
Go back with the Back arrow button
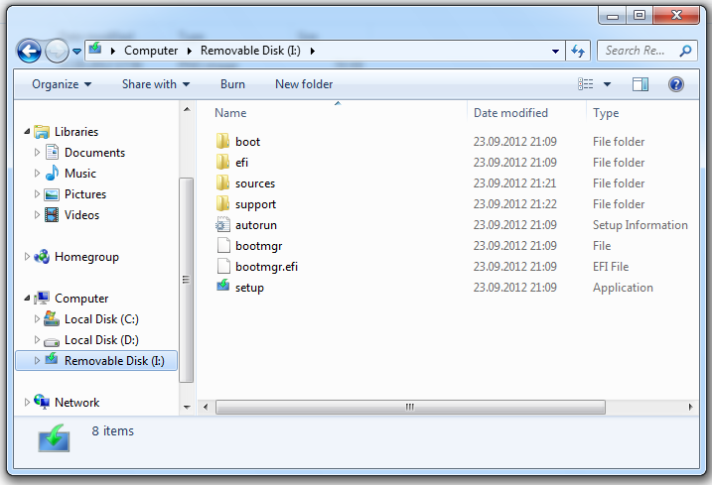pyautogui.click(x=29, y=51)
